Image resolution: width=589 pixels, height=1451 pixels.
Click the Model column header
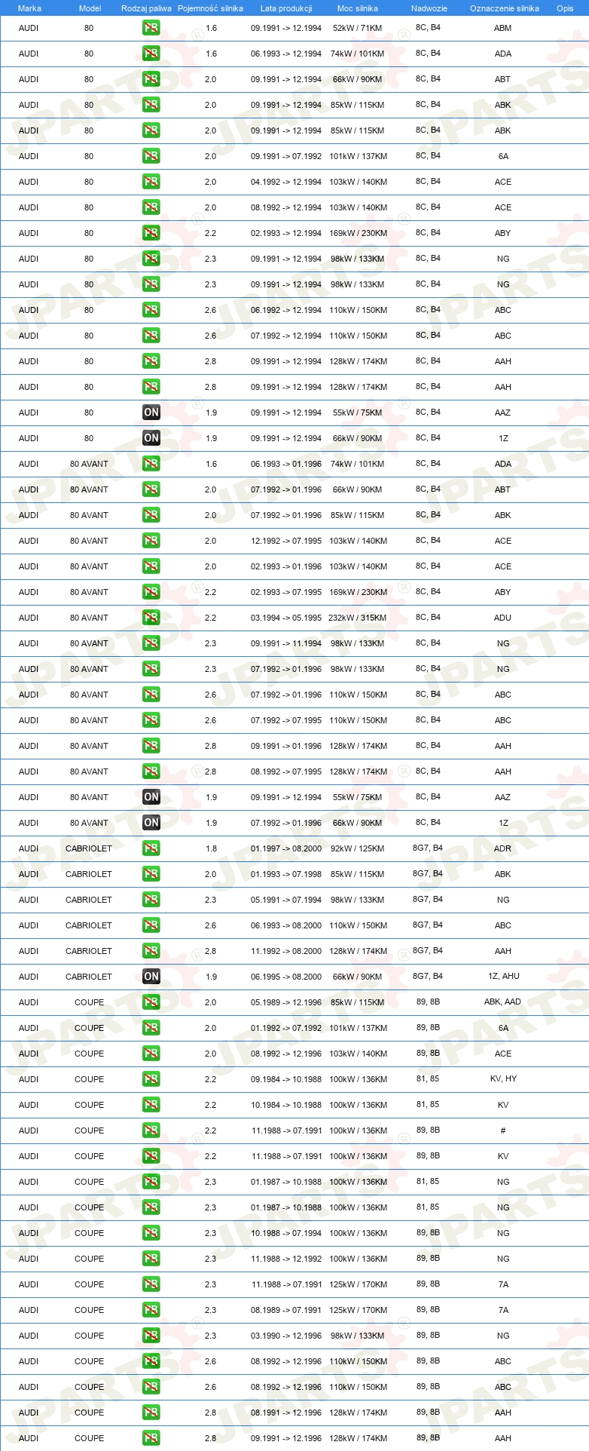(90, 8)
